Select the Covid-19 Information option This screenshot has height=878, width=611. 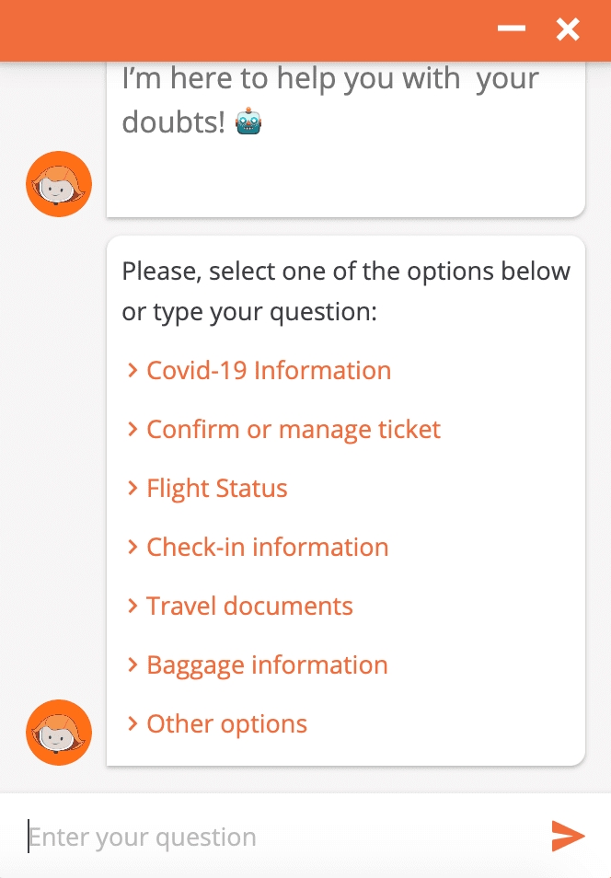(x=268, y=370)
